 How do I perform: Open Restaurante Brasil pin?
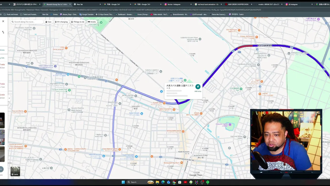pyautogui.click(x=183, y=131)
